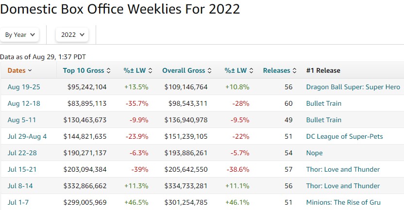The height and width of the screenshot is (210, 404).
Task: Click sort arrows next to first %± LW
Action: click(x=151, y=70)
